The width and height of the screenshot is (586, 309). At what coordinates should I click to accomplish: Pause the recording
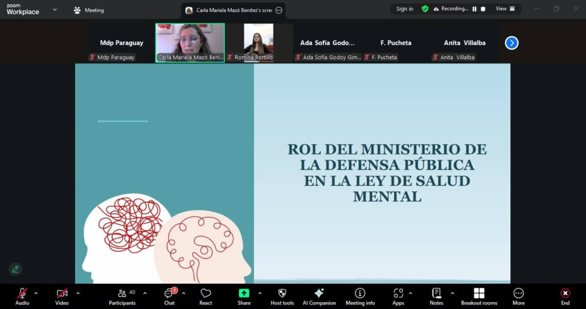tap(474, 9)
